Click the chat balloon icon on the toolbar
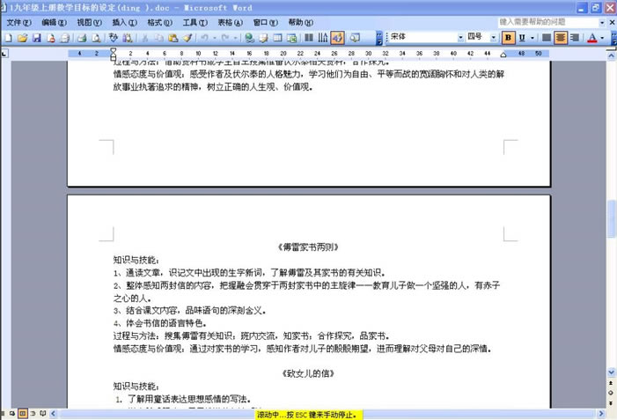 [x=355, y=38]
